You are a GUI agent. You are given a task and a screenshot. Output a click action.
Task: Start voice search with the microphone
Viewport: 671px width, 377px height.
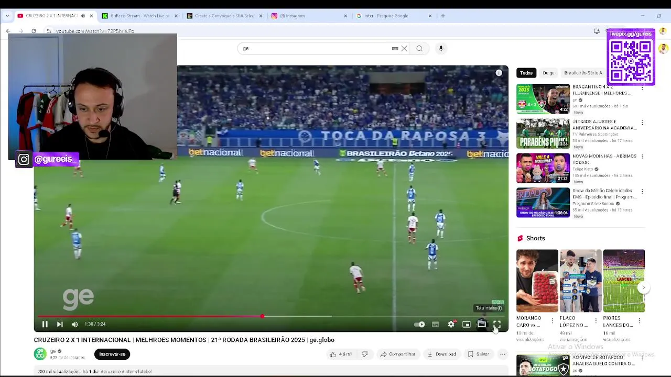coord(441,49)
